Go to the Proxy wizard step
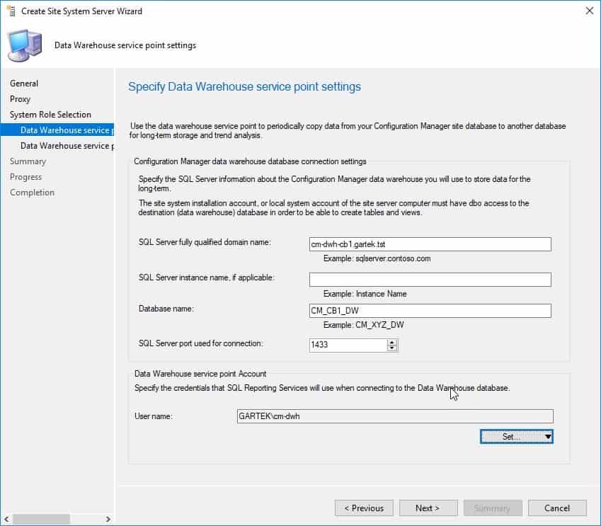The width and height of the screenshot is (601, 526). [x=20, y=99]
